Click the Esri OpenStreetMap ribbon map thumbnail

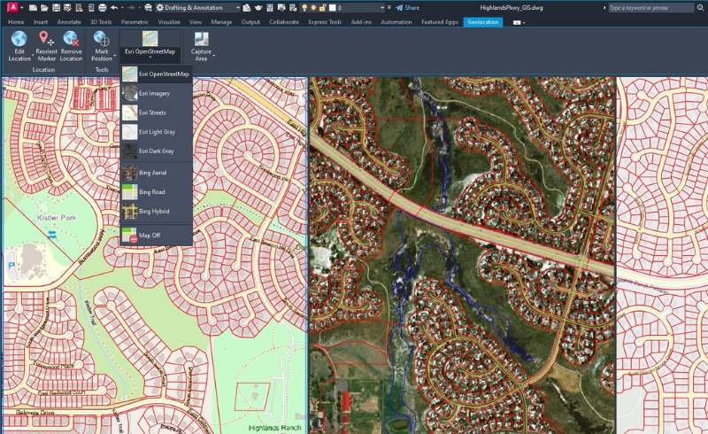pos(150,38)
